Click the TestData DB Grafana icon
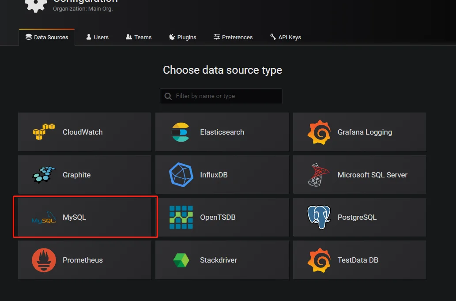This screenshot has width=456, height=301. (319, 260)
